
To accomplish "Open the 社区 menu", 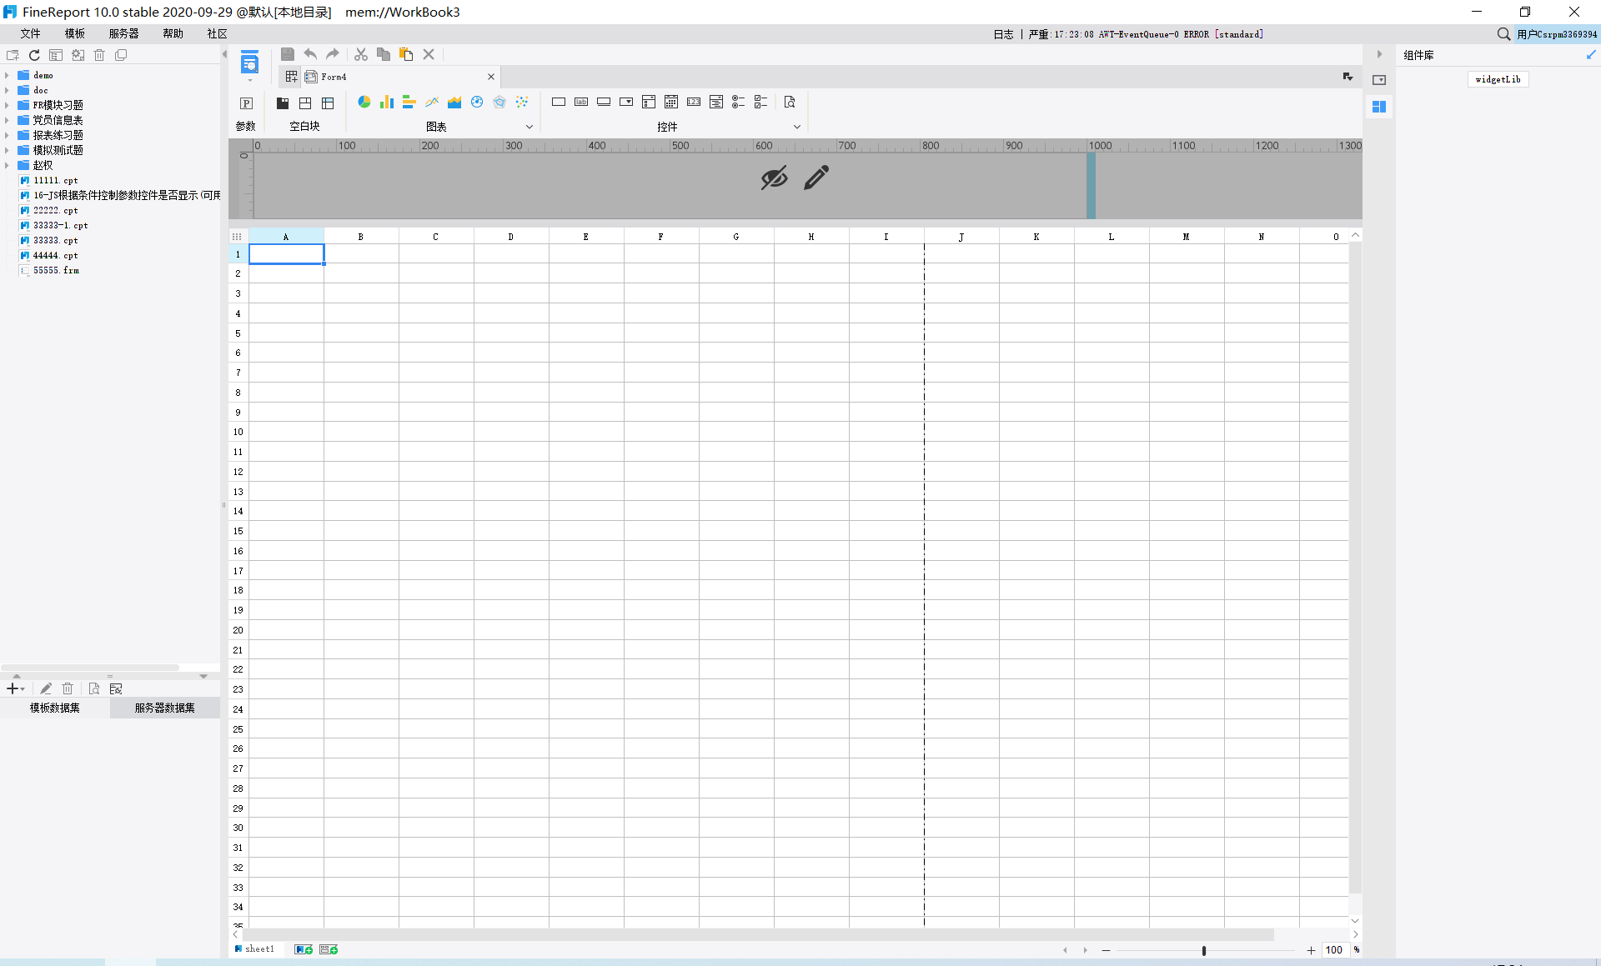I will tap(218, 34).
